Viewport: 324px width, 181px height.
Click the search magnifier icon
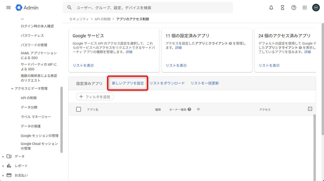pyautogui.click(x=69, y=7)
